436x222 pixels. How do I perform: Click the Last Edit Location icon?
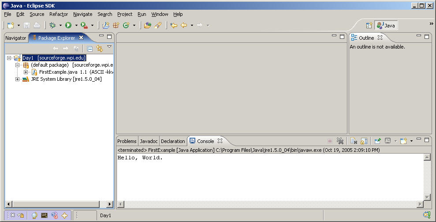point(174,25)
